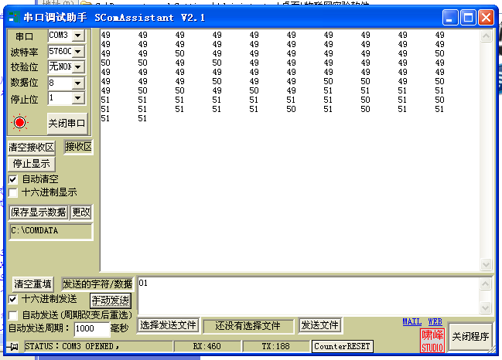Click the red port status indicator light
The width and height of the screenshot is (502, 360).
coord(19,123)
